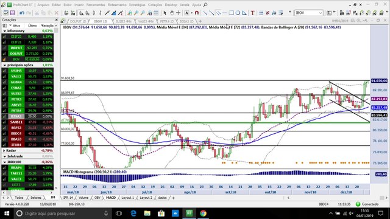Open the Arquivo menu
Screen dimensions: 390x219
43,5
